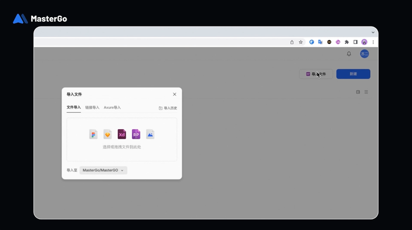Viewport: 412px width, 230px height.
Task: Switch to list view icon
Action: [x=366, y=92]
